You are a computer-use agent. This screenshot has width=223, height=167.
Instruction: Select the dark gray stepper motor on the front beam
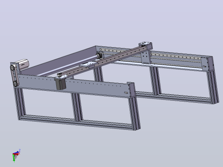point(61,84)
